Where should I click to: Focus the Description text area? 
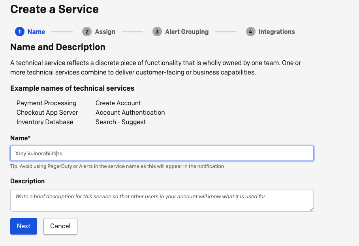coord(162,200)
